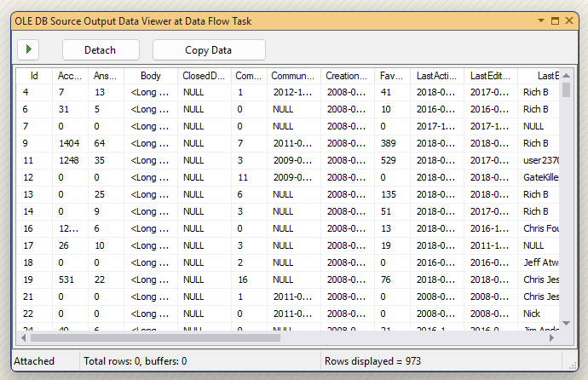
Task: Click 2012-1... Commun cell in row 4
Action: point(294,92)
